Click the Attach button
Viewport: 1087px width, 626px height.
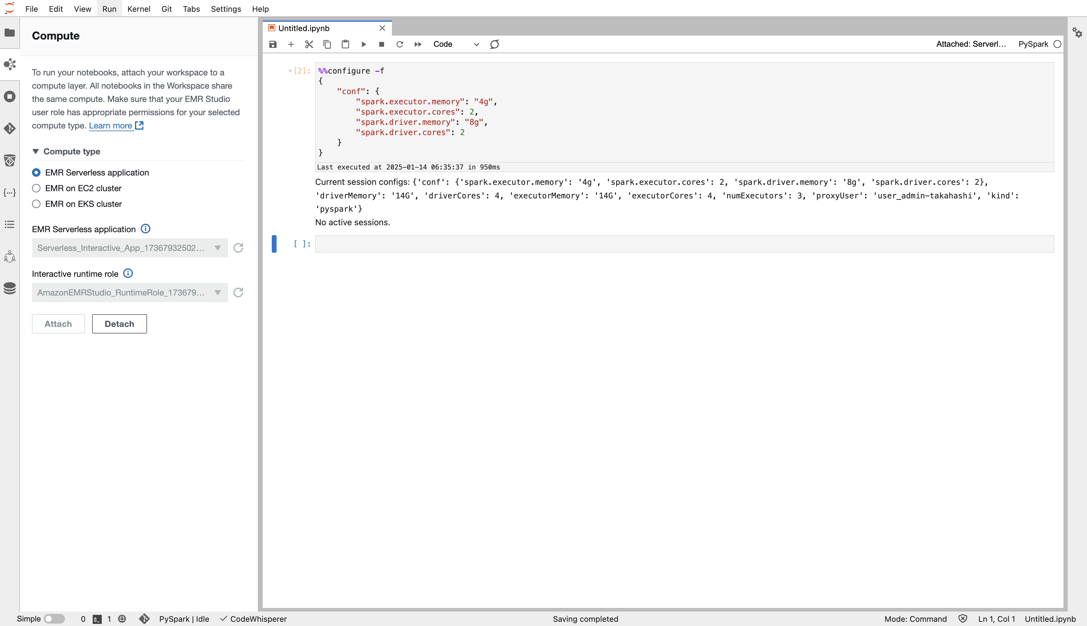[58, 324]
